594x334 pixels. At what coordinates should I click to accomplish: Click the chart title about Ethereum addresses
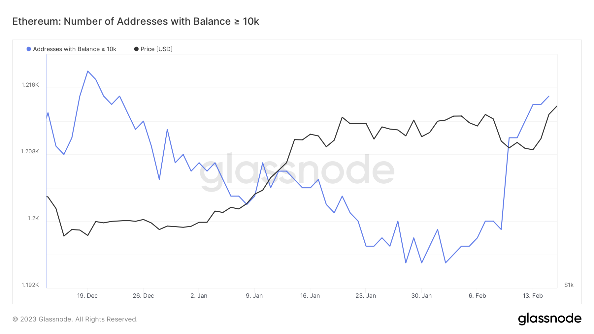[136, 21]
